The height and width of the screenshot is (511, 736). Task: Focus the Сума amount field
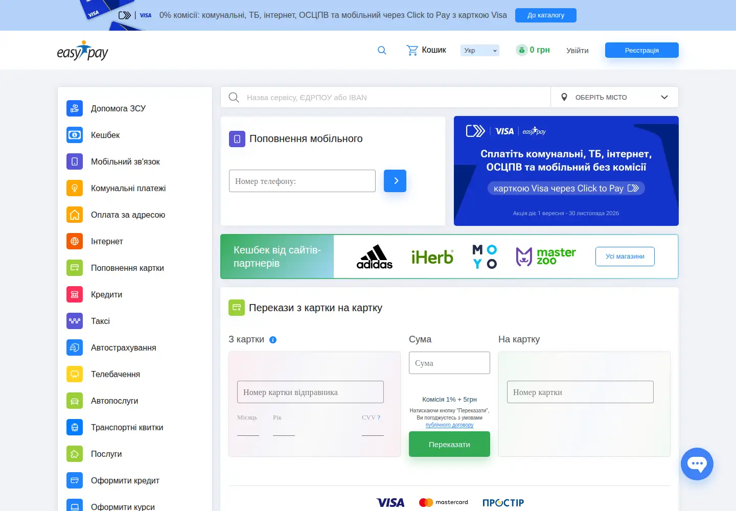tap(449, 363)
